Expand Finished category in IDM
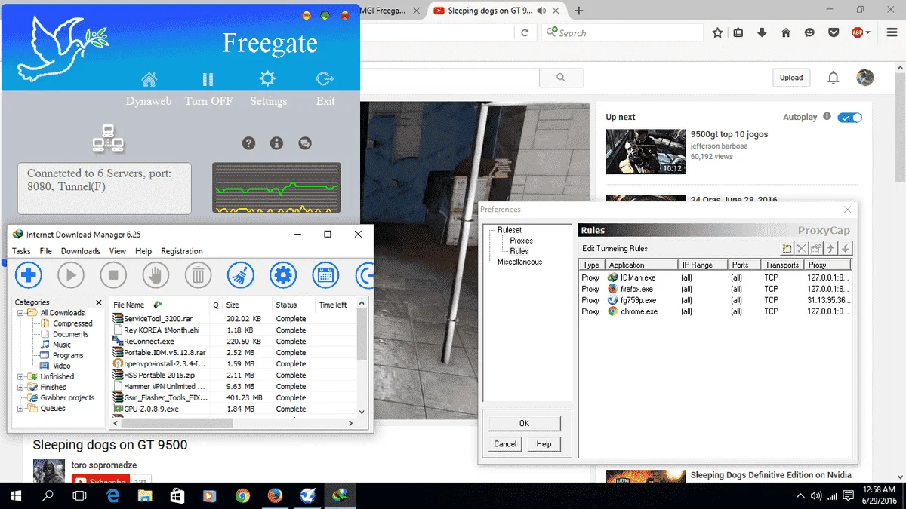This screenshot has height=509, width=906. pyautogui.click(x=20, y=387)
